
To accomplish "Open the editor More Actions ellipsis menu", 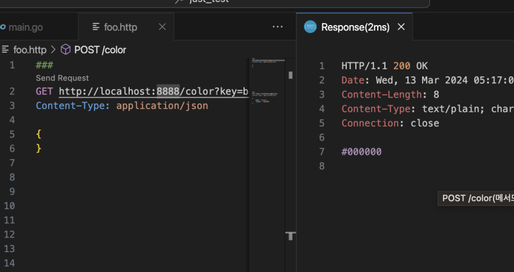I will click(x=278, y=27).
